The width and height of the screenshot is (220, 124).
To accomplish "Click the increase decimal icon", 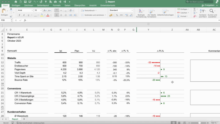I will pos(127,15).
